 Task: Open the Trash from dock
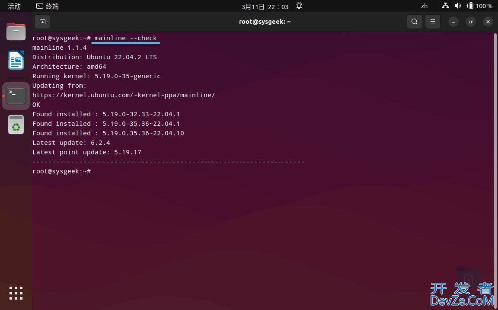click(16, 125)
